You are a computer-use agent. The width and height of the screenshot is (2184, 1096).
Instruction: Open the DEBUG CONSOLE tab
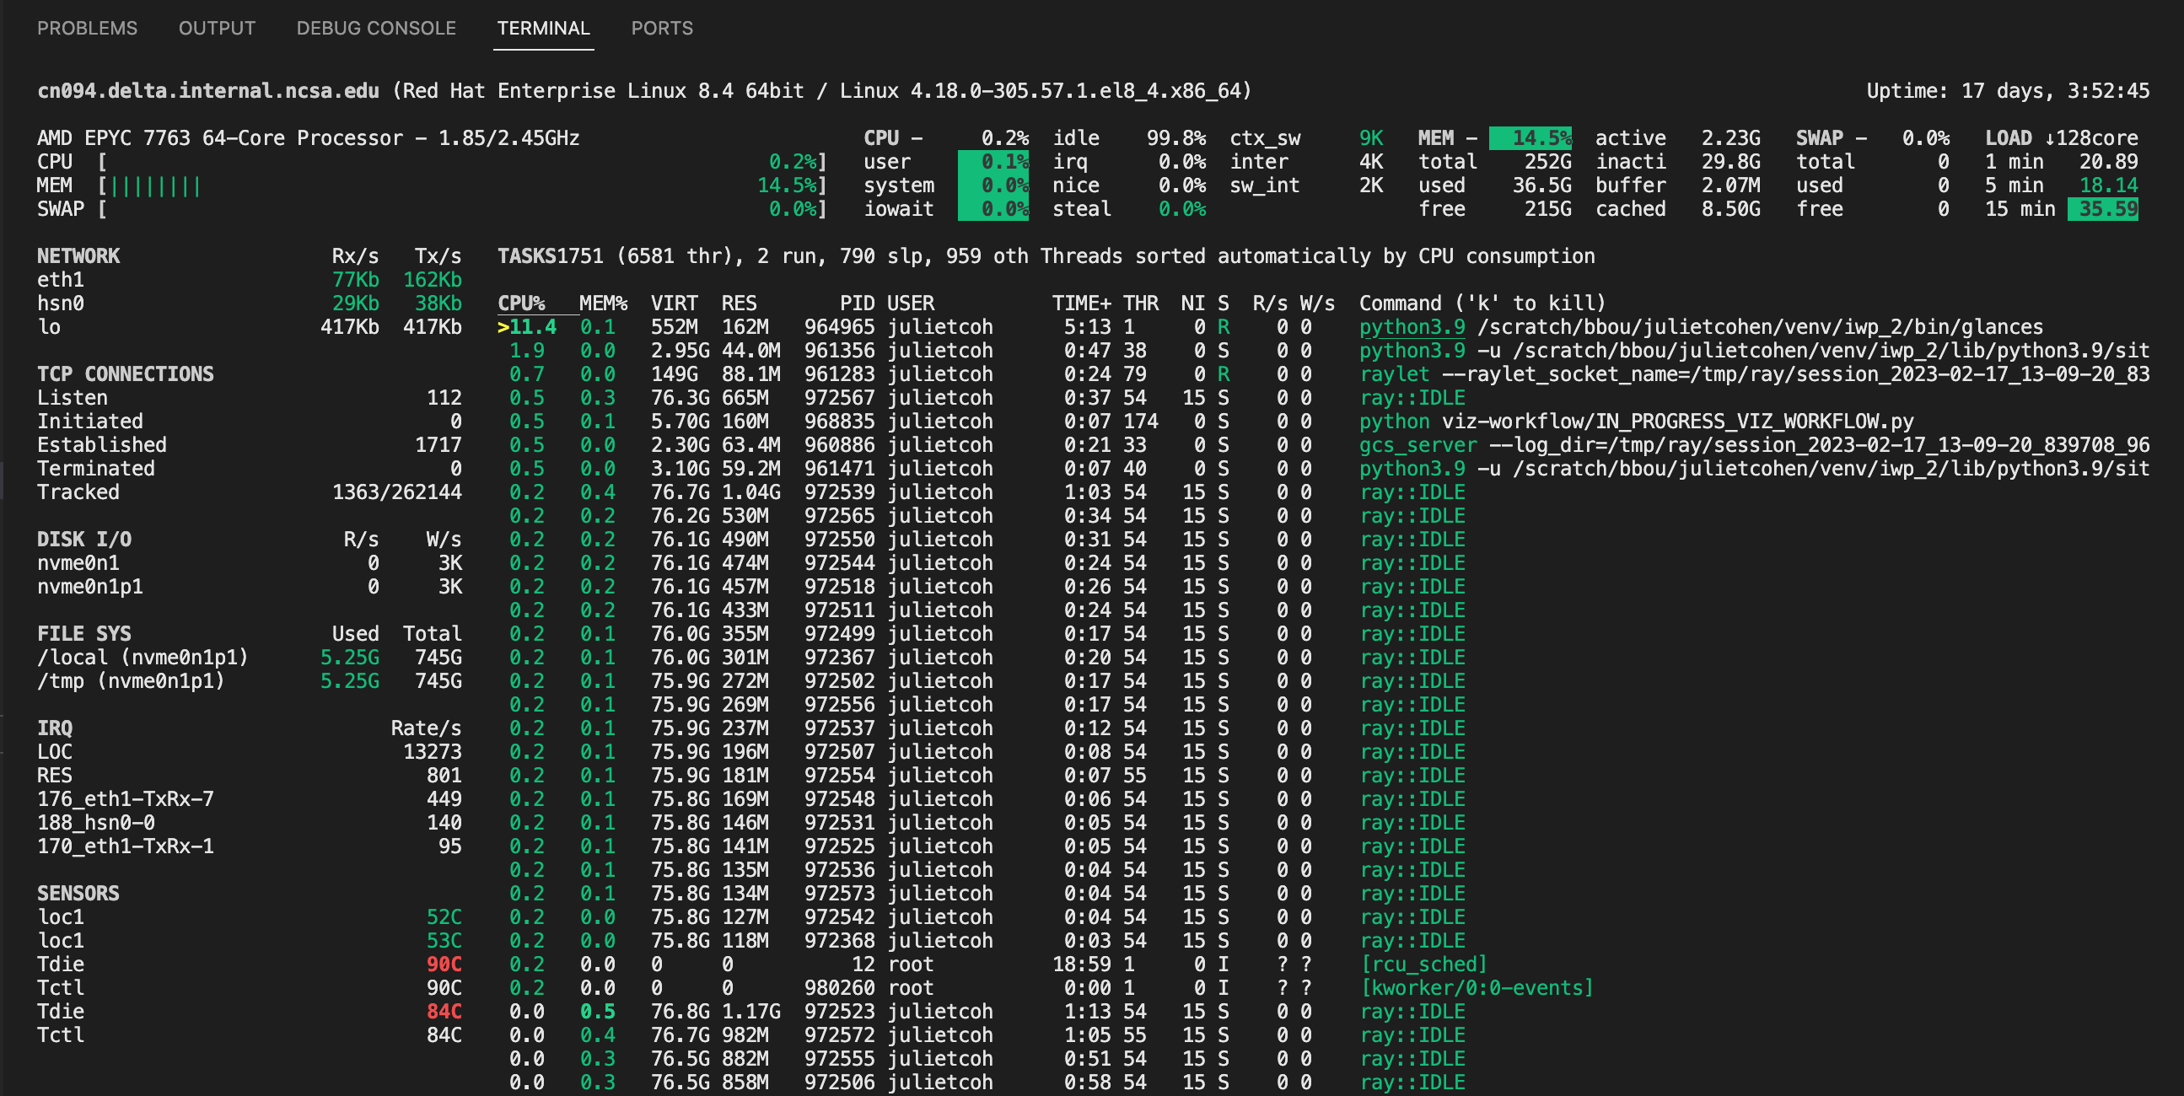[375, 28]
